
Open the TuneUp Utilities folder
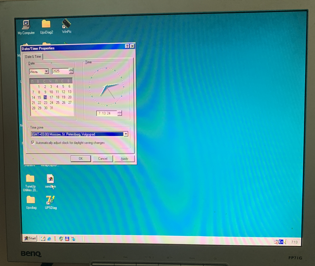[30, 179]
